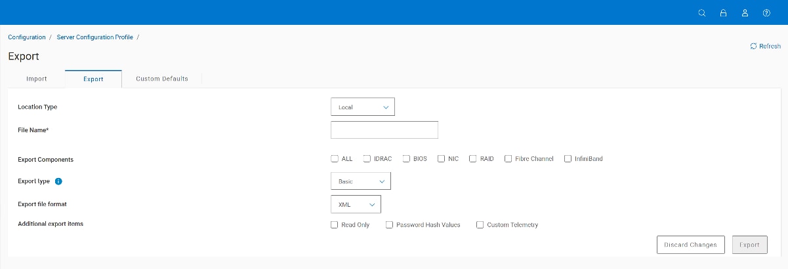Click the Discard Changes button
This screenshot has width=788, height=269.
(x=691, y=245)
